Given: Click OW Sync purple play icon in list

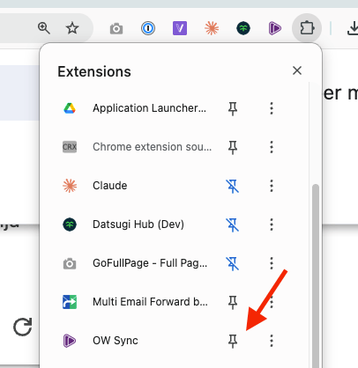Looking at the screenshot, I should [x=70, y=341].
